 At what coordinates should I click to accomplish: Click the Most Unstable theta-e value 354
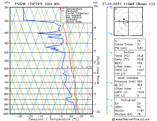[x=140, y=85]
